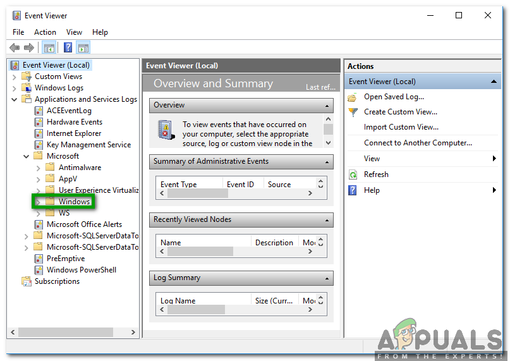Click the Back arrow toolbar icon
510x361 pixels.
pos(15,48)
